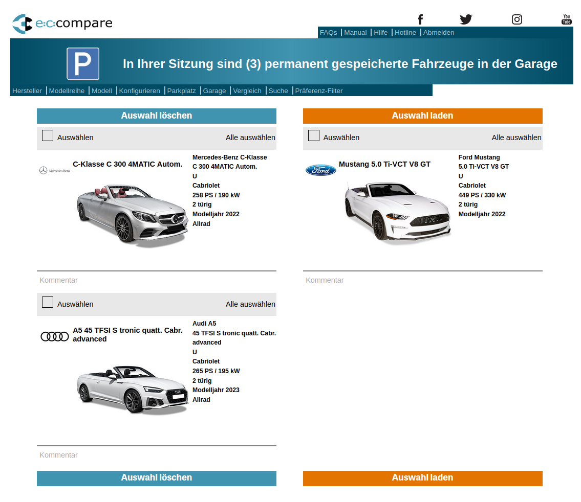
Task: Click Alle auswählen above the Audi A5
Action: [250, 304]
